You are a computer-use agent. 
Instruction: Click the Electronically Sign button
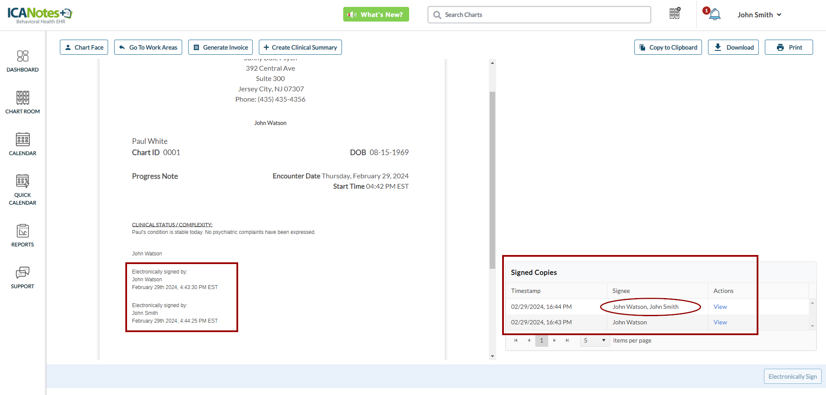(x=792, y=376)
